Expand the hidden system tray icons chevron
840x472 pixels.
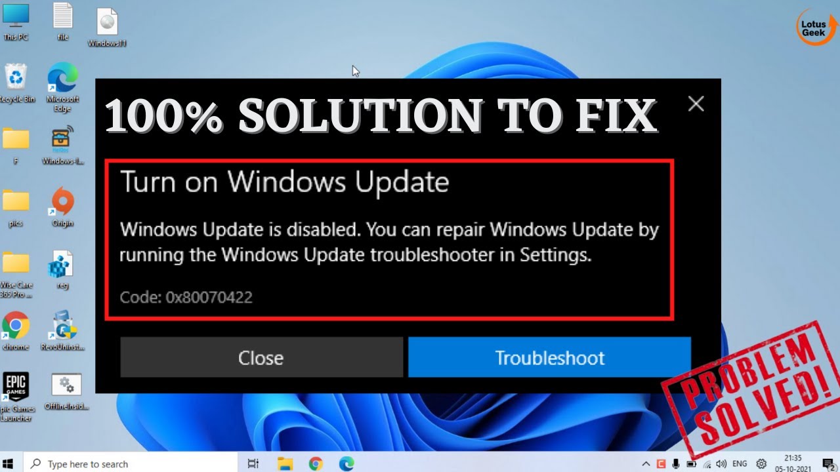[x=646, y=463]
